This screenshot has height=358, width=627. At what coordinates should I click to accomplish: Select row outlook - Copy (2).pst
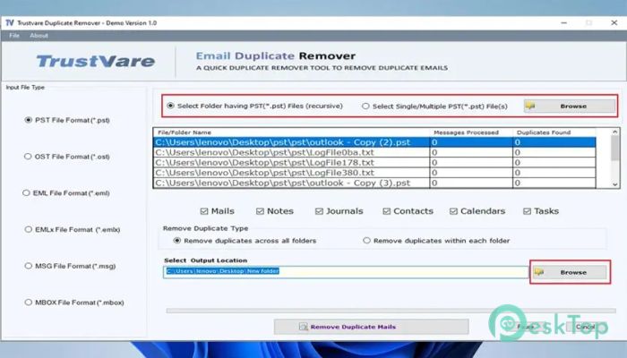(374, 142)
